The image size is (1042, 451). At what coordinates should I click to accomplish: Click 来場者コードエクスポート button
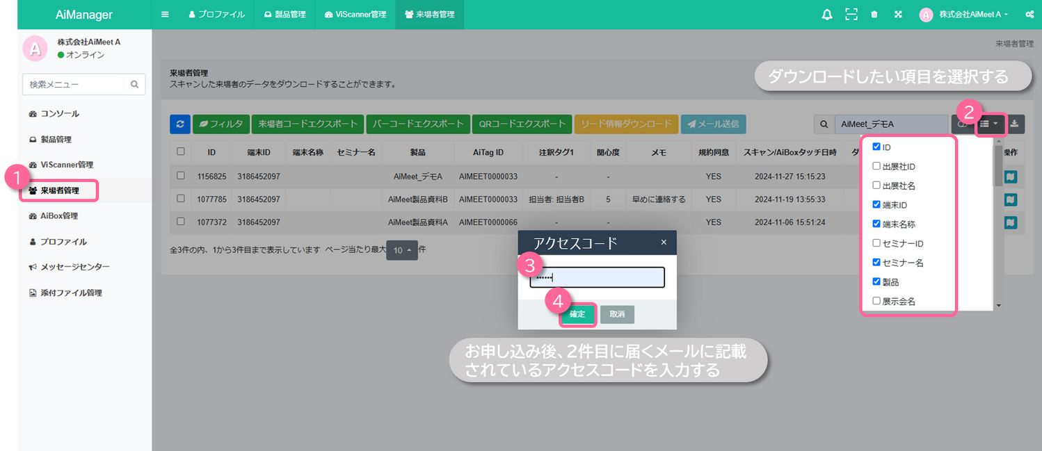pos(307,124)
